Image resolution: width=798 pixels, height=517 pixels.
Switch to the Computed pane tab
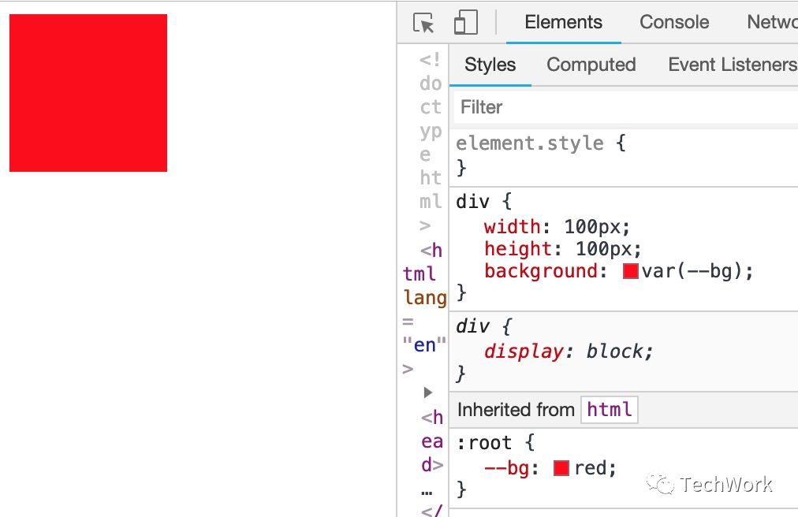point(591,65)
